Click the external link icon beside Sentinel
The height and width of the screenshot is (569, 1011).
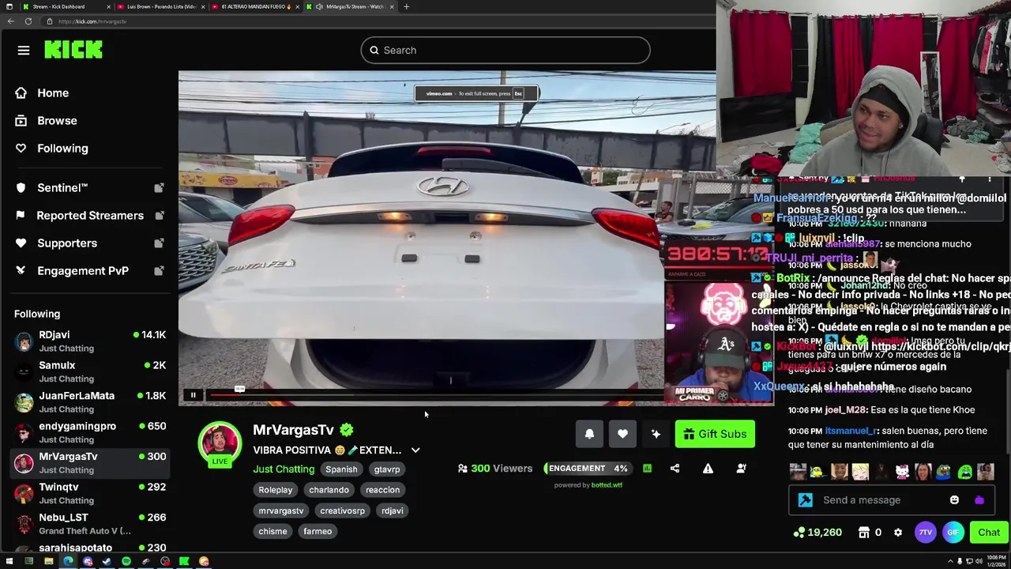pyautogui.click(x=159, y=188)
